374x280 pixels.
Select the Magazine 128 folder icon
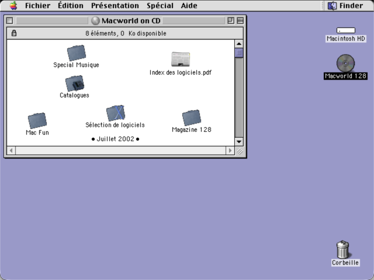[x=192, y=118]
